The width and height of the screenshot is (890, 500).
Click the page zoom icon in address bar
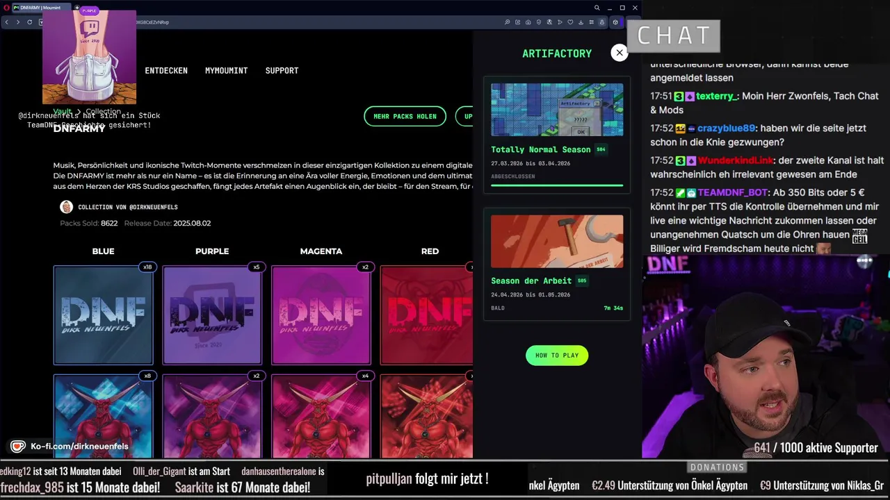click(x=508, y=22)
